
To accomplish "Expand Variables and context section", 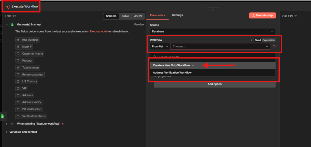I will click(x=7, y=132).
